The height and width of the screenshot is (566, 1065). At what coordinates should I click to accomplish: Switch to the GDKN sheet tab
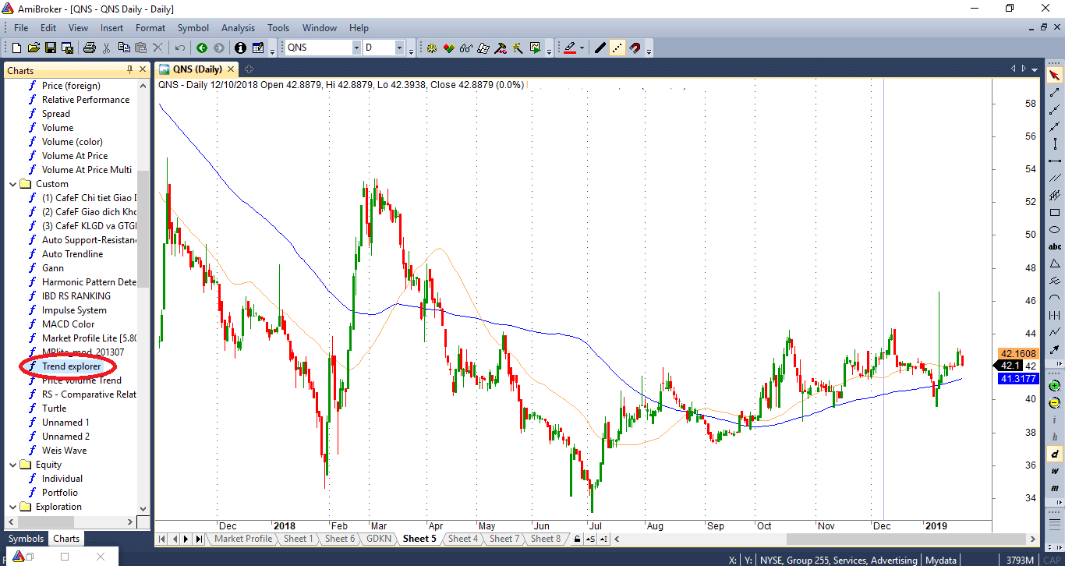[x=379, y=539]
